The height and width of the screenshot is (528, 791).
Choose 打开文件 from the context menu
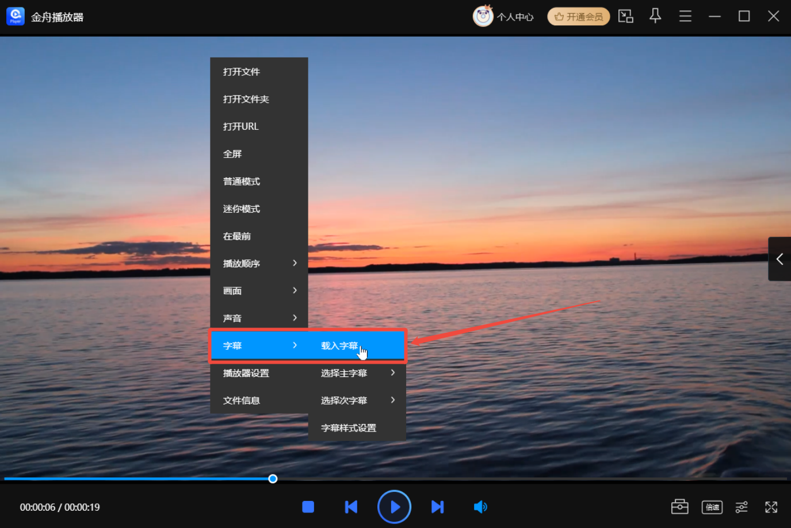click(x=259, y=72)
